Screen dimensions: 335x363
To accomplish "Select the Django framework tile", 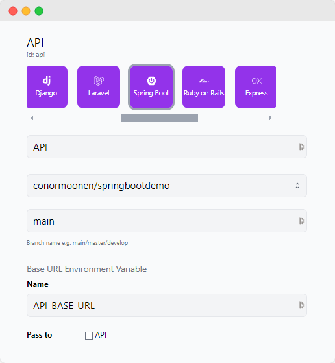I will click(x=47, y=87).
